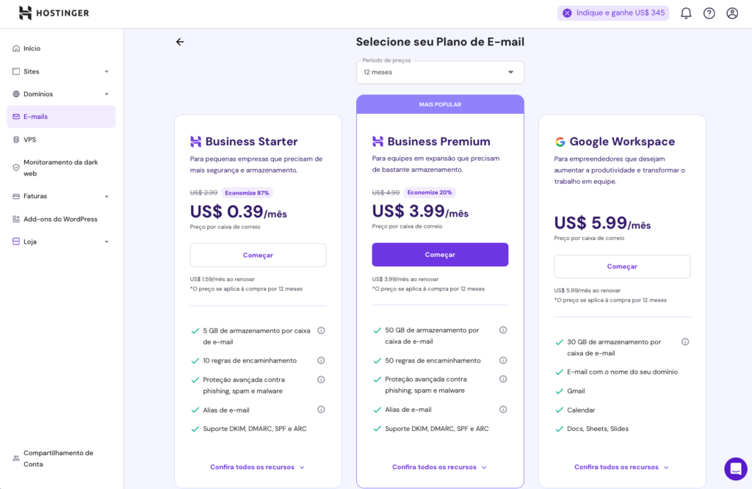Viewport: 752px width, 489px height.
Task: Click the VPS server icon
Action: pos(16,140)
